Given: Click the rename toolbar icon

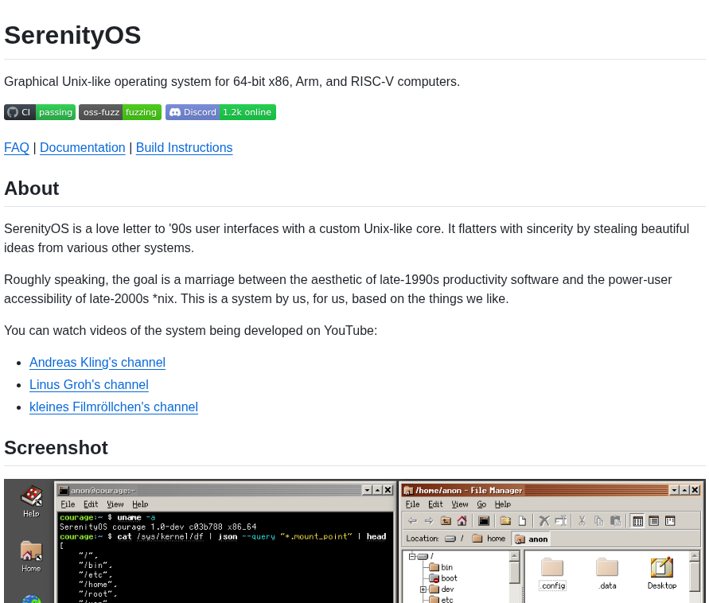Looking at the screenshot, I should [x=561, y=521].
